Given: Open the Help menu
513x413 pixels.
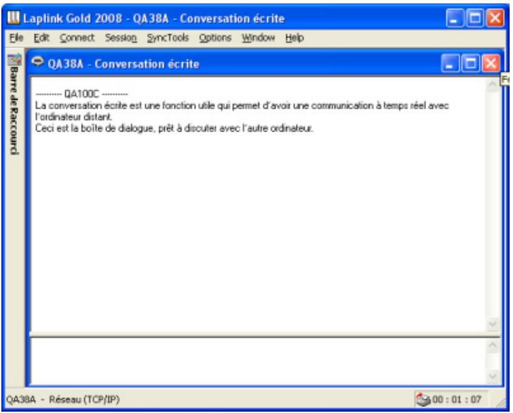Looking at the screenshot, I should (x=294, y=38).
